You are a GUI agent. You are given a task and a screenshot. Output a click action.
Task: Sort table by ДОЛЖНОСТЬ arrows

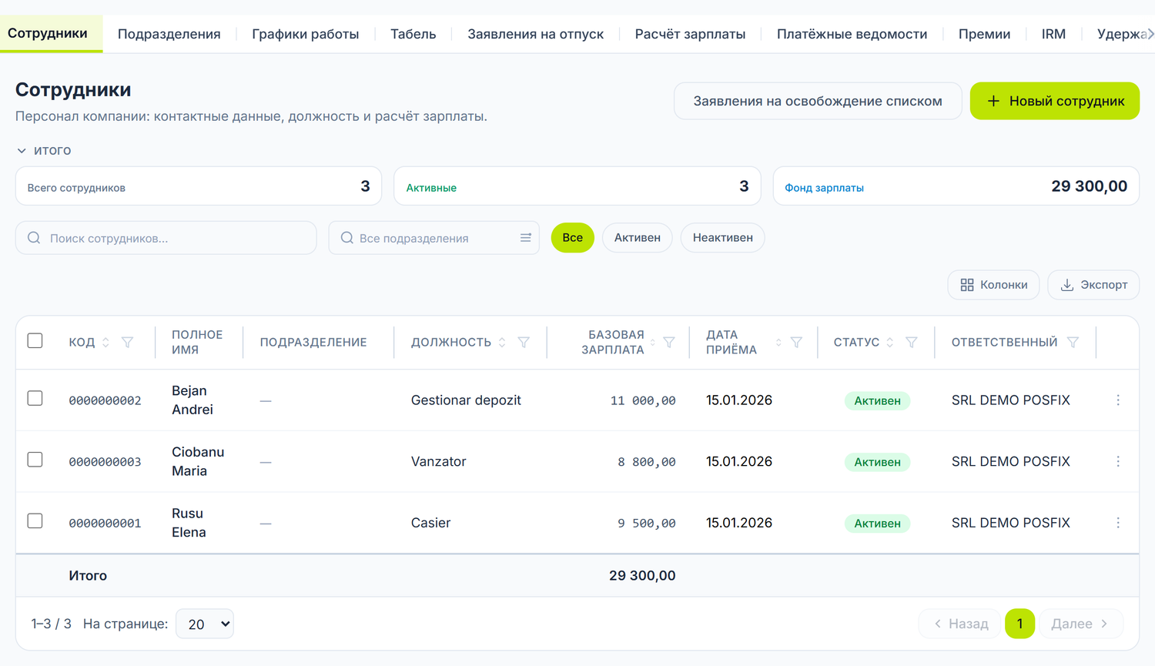click(x=502, y=342)
